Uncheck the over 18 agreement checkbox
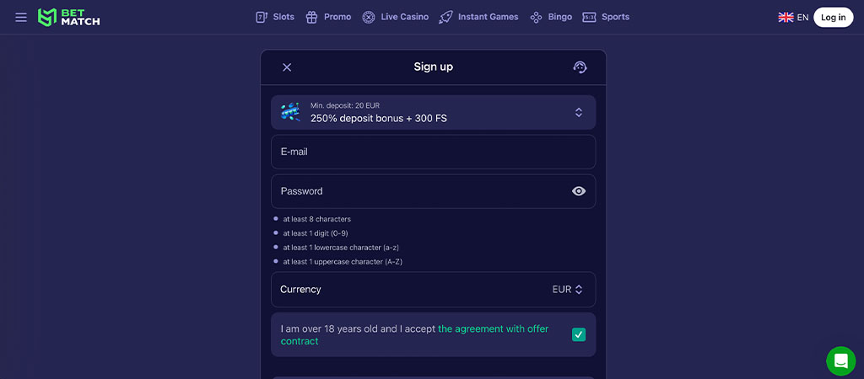The image size is (864, 379). (x=579, y=334)
